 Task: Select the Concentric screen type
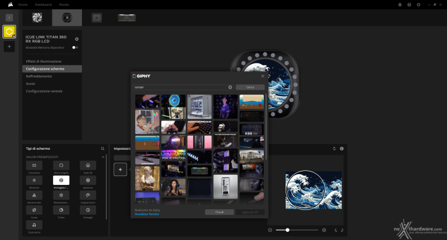(x=34, y=165)
